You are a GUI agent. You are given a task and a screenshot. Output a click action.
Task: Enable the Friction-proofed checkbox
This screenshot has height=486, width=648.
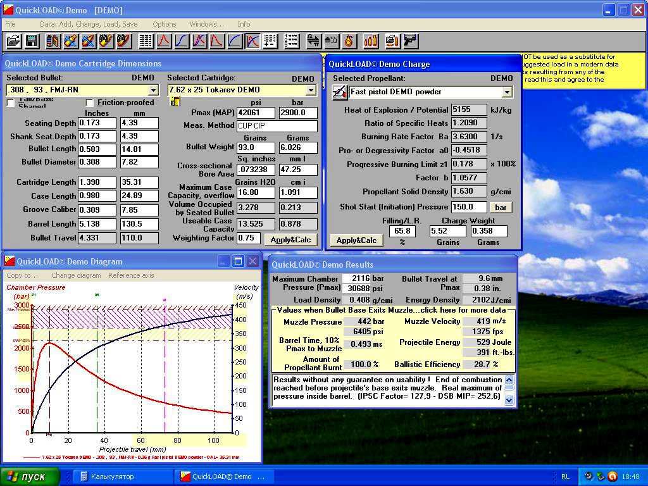click(x=90, y=103)
